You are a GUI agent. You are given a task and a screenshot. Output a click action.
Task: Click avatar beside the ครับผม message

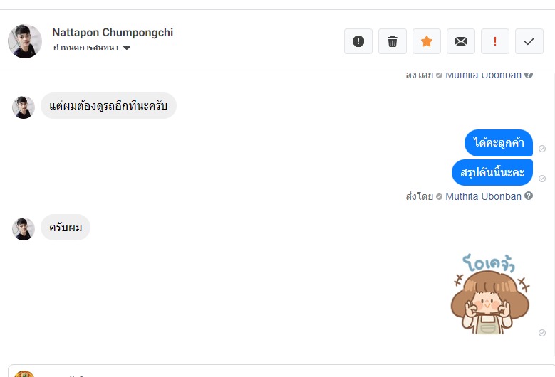tap(24, 229)
